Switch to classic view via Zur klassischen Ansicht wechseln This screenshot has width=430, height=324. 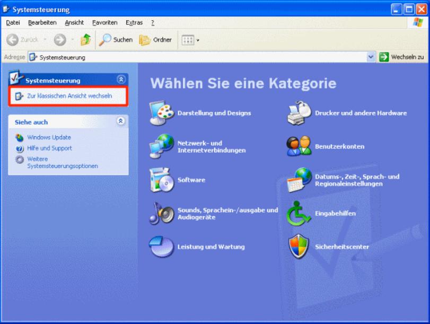69,96
